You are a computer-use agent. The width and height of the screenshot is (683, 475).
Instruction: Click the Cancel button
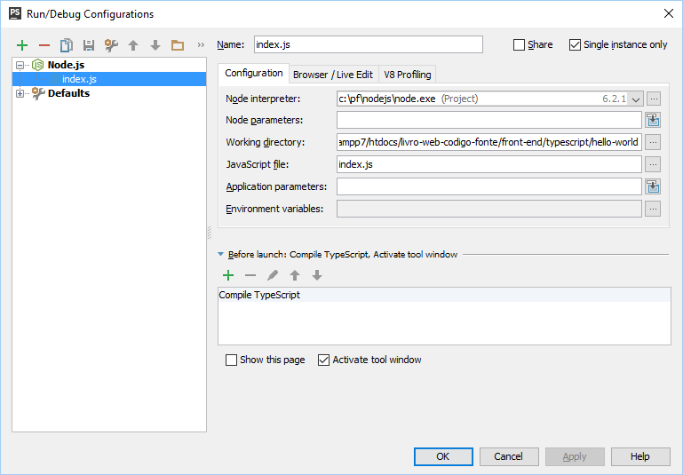point(508,456)
